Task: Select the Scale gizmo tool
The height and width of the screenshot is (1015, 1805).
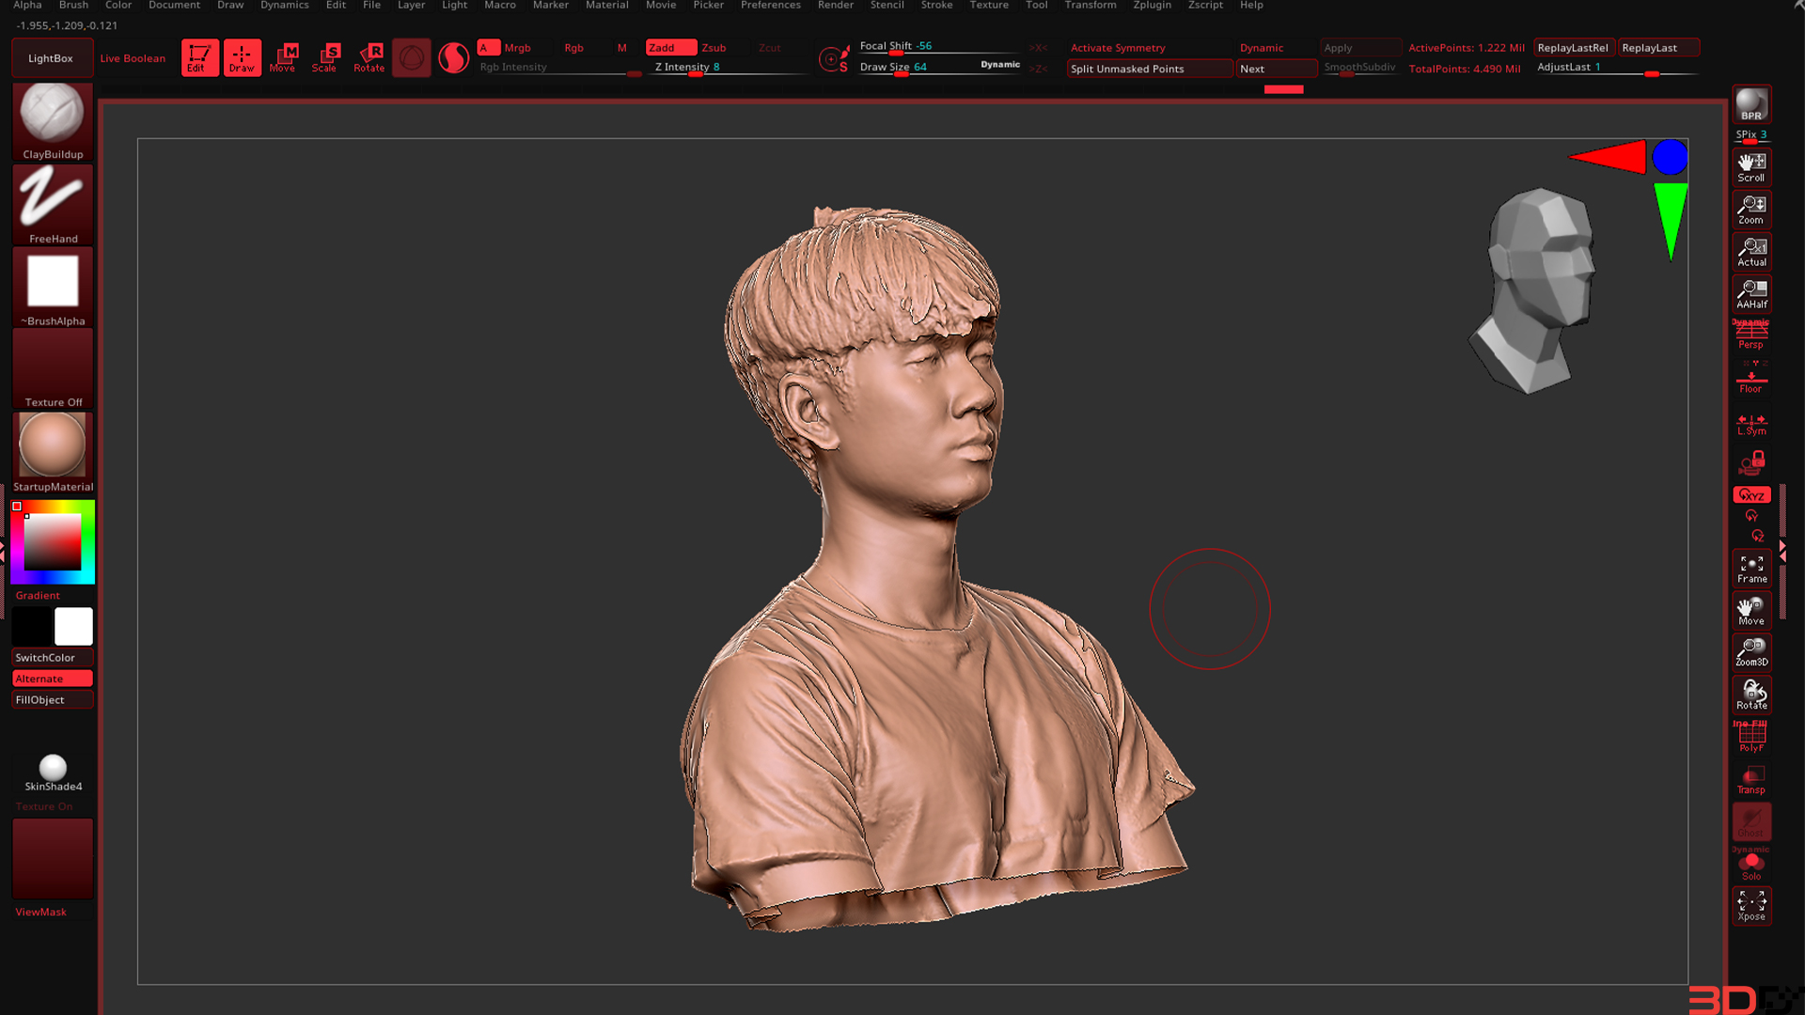Action: coord(324,57)
